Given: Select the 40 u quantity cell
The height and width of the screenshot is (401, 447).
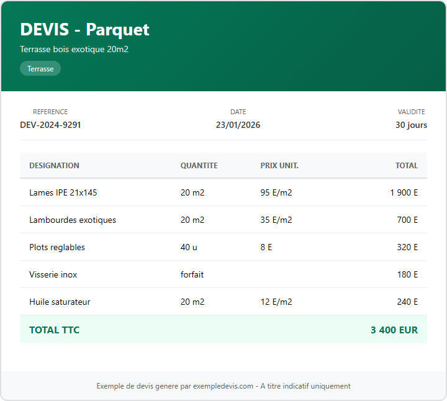Looking at the screenshot, I should [x=189, y=247].
